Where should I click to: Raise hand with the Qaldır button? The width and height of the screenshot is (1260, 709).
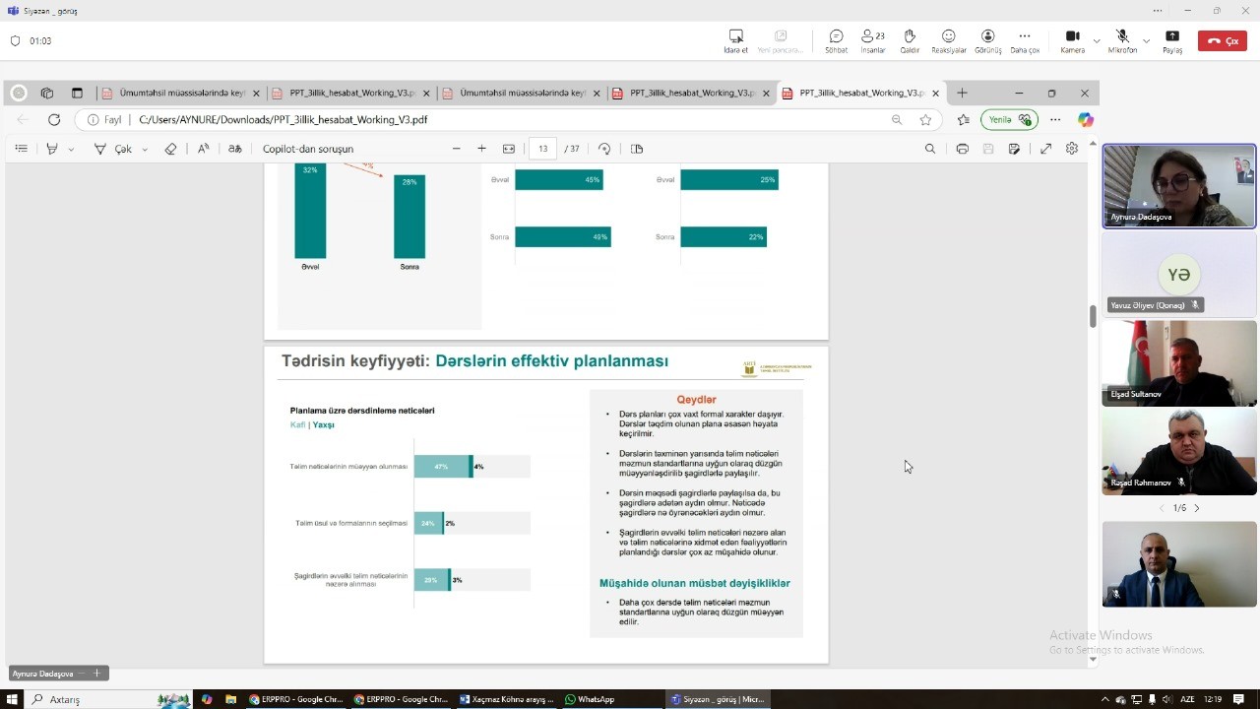[x=910, y=40]
